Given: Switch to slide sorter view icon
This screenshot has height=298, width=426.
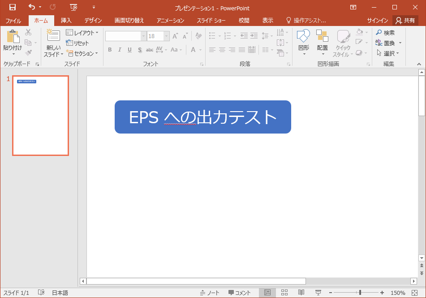Looking at the screenshot, I should (284, 293).
